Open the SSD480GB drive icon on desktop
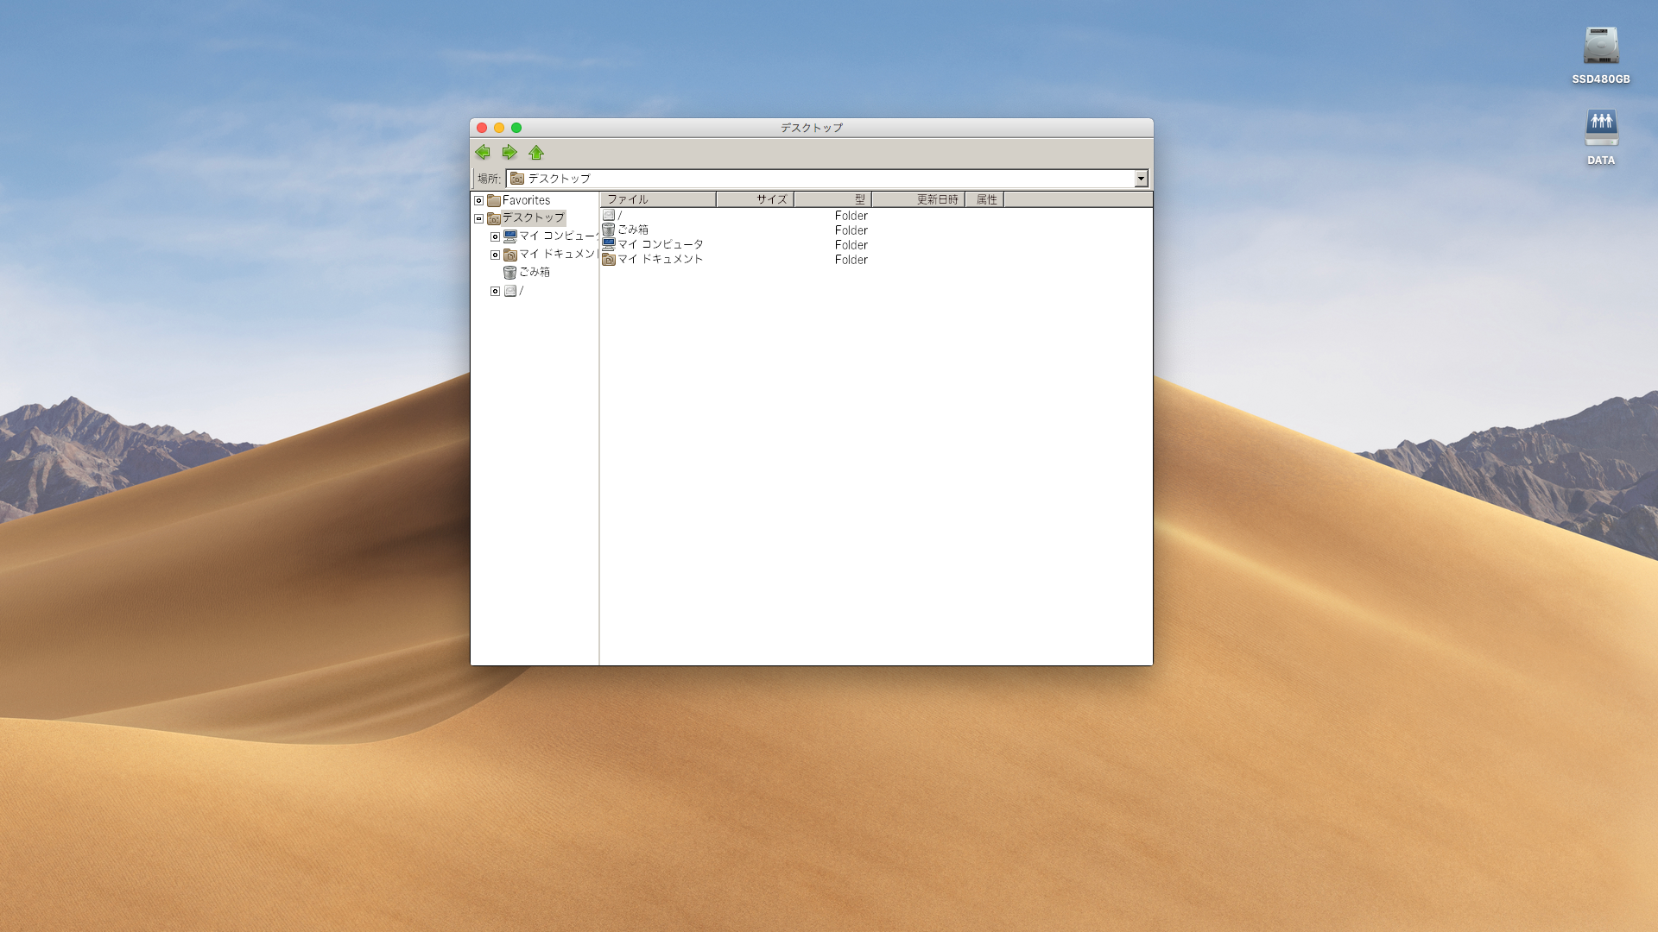 pyautogui.click(x=1600, y=47)
